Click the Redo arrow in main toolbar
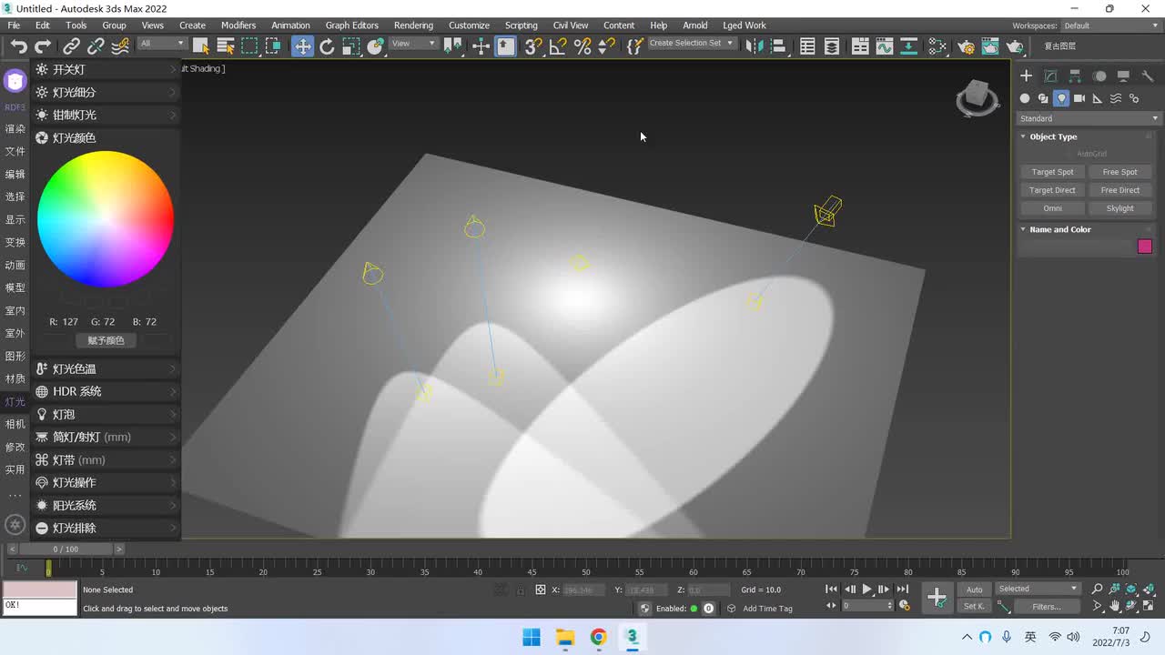1165x655 pixels. pyautogui.click(x=43, y=46)
